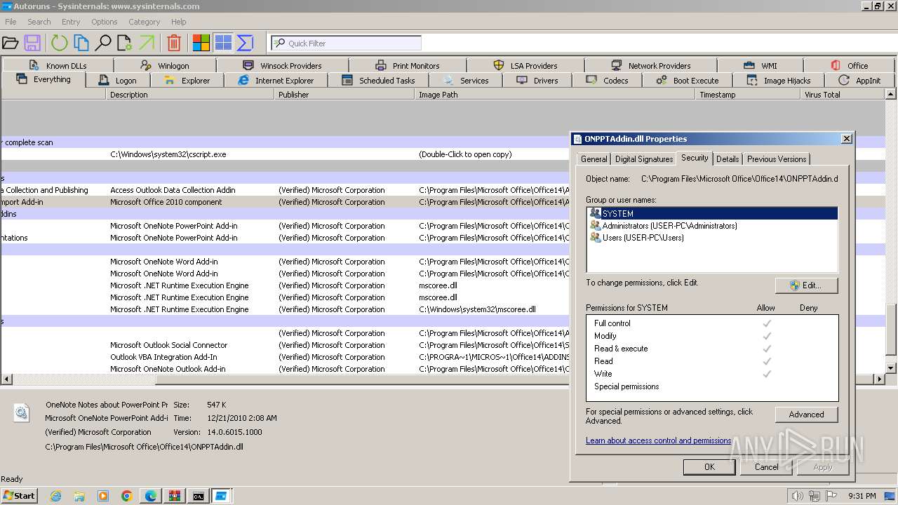The image size is (898, 505).
Task: Switch to the Winsock Providers tab
Action: tap(283, 66)
